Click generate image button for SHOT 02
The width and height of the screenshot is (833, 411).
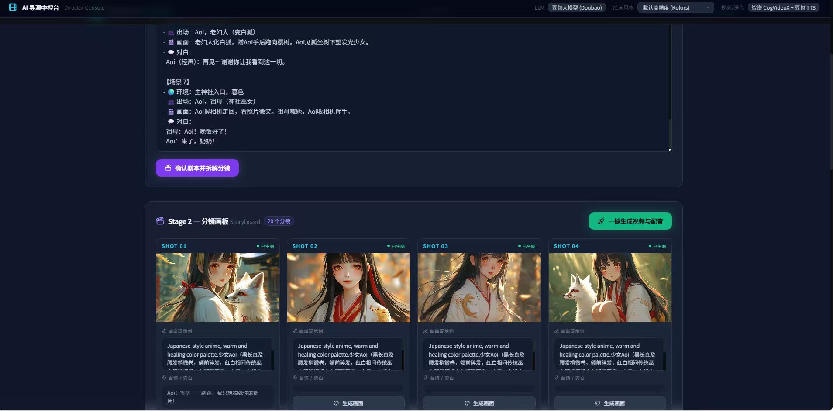tap(348, 403)
